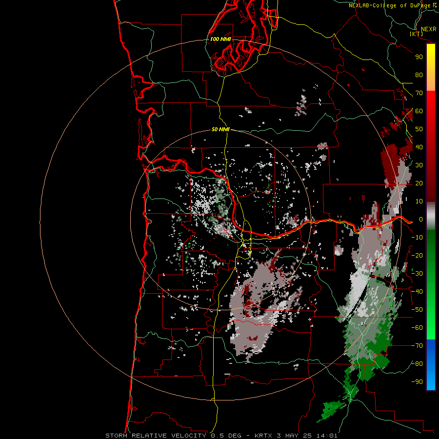This screenshot has height=439, width=439.
Task: Select the gray zero-velocity segment of the color bar
Action: [431, 216]
